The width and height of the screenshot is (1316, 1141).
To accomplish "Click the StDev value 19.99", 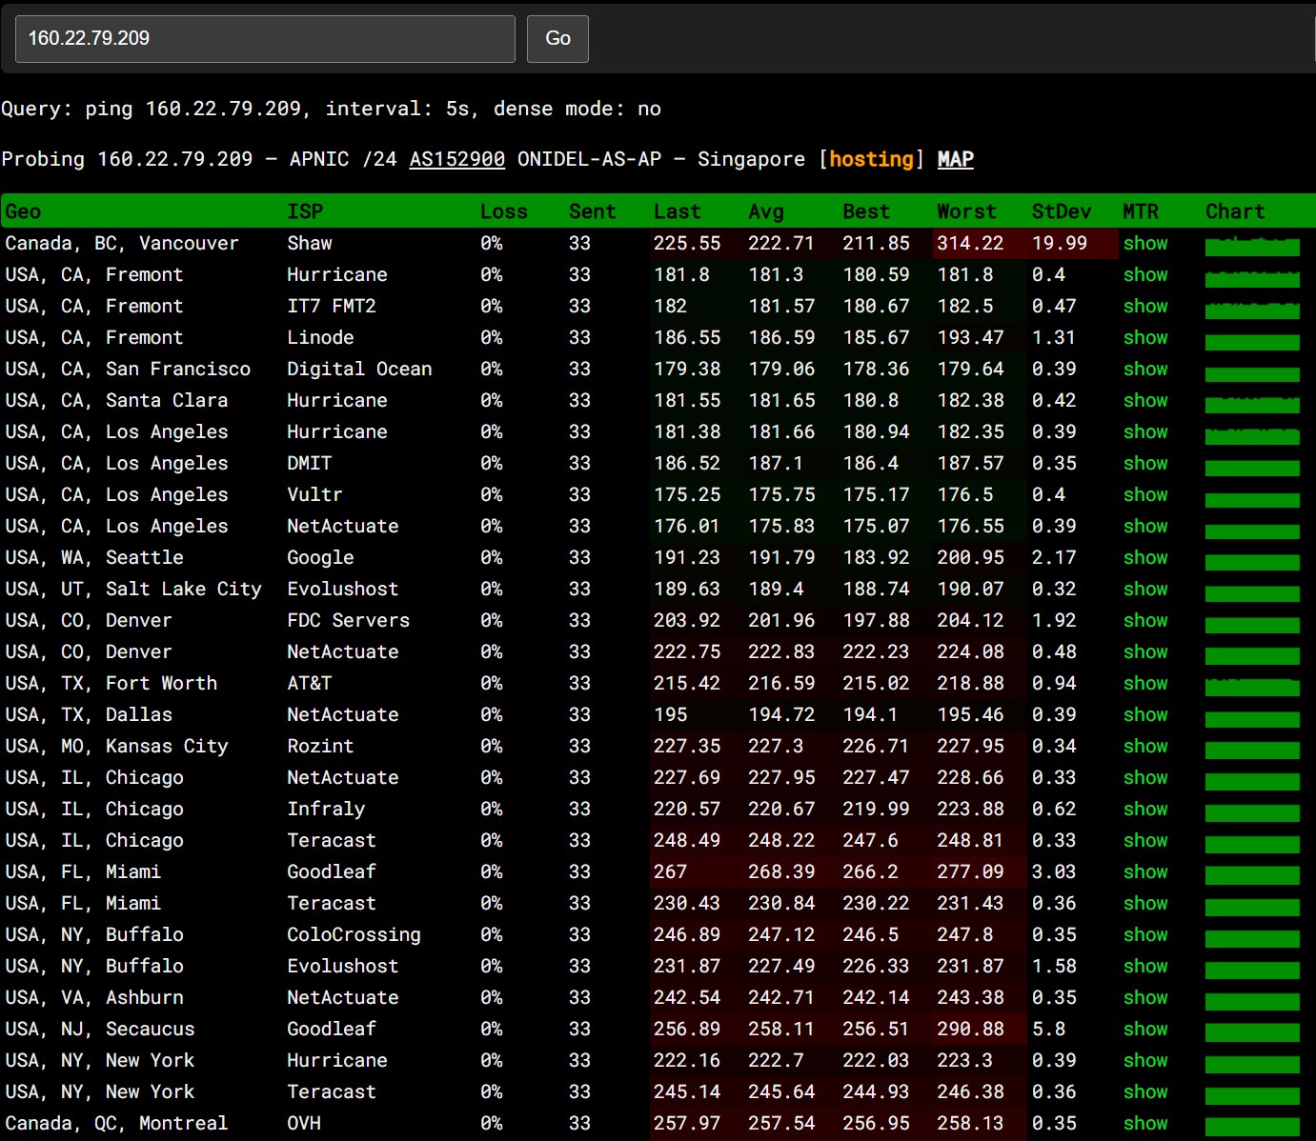I will [1060, 243].
